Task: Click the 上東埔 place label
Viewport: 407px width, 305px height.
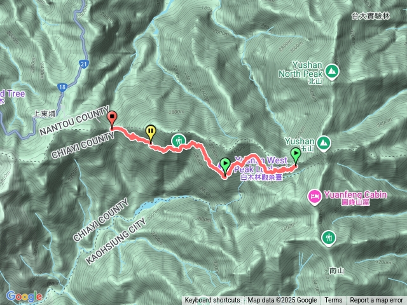Action: click(x=45, y=114)
